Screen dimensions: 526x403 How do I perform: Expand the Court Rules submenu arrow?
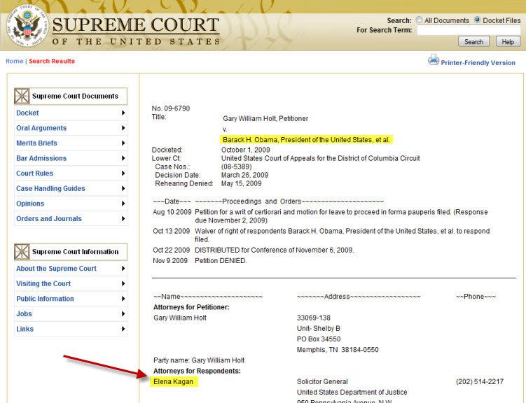coord(123,174)
